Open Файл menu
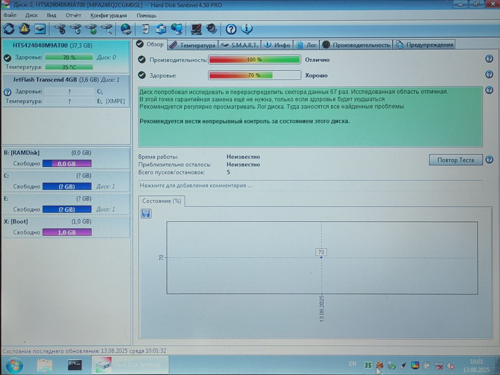This screenshot has width=500, height=375. tap(10, 15)
